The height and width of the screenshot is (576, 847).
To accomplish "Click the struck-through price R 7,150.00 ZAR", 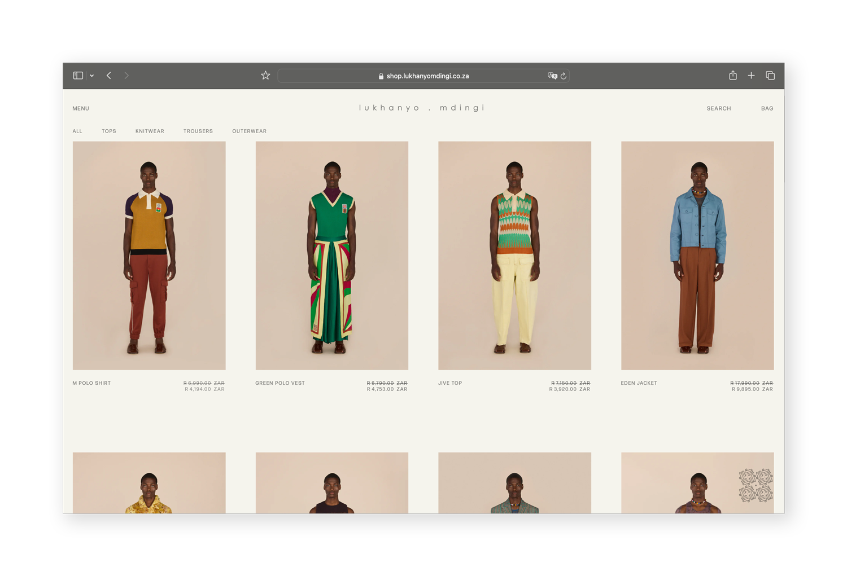I will pos(571,383).
